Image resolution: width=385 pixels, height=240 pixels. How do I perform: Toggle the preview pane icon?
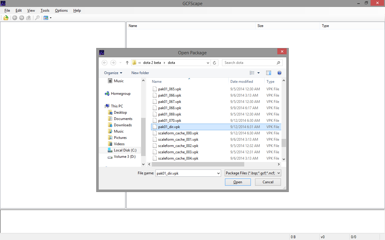(x=269, y=73)
